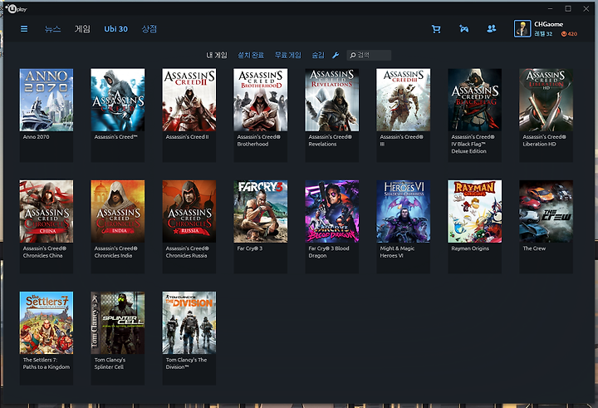
Task: Open the game controller icon
Action: point(463,28)
